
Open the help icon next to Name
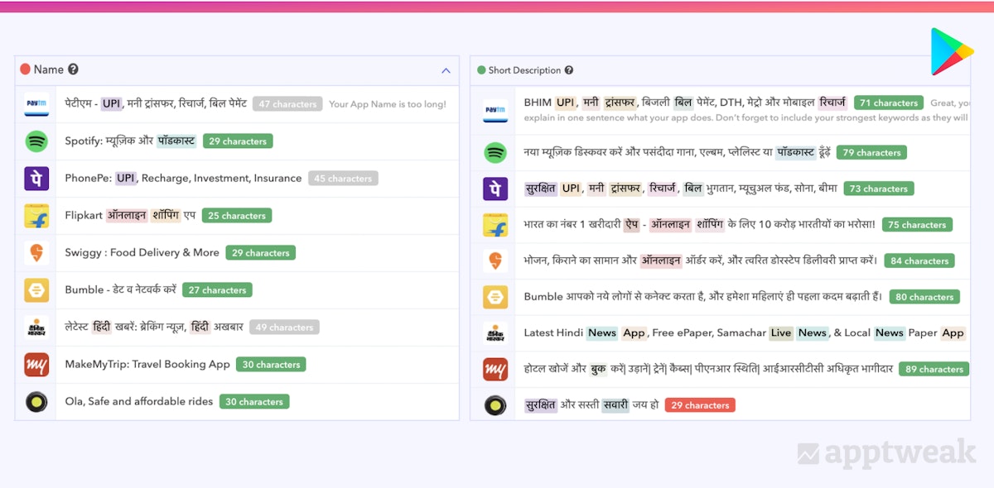73,70
